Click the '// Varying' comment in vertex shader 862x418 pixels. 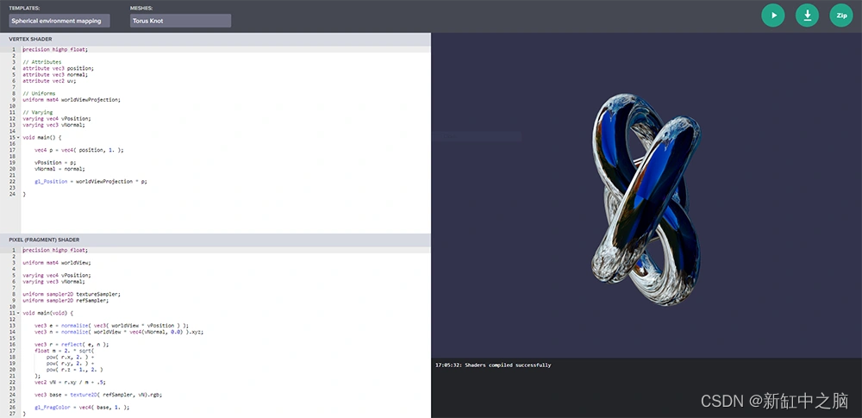coord(37,112)
